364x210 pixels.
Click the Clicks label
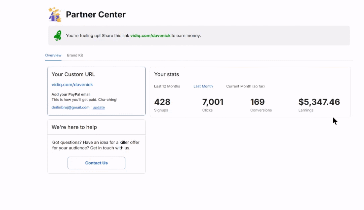[207, 110]
